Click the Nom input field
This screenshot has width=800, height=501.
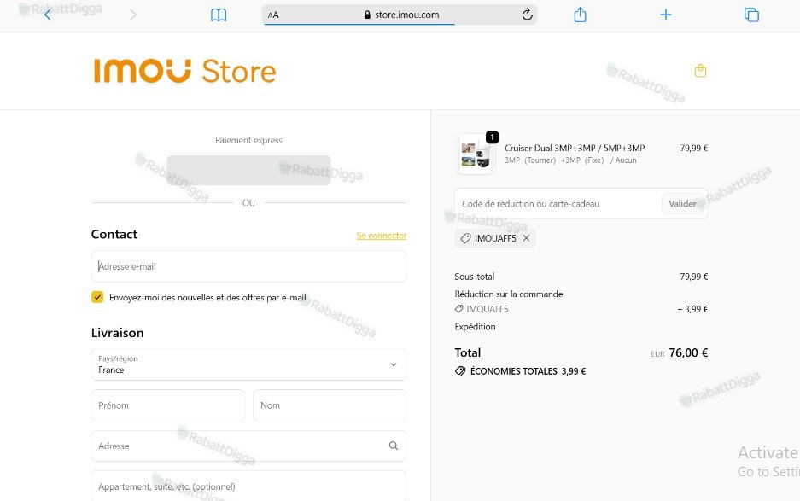pos(330,405)
